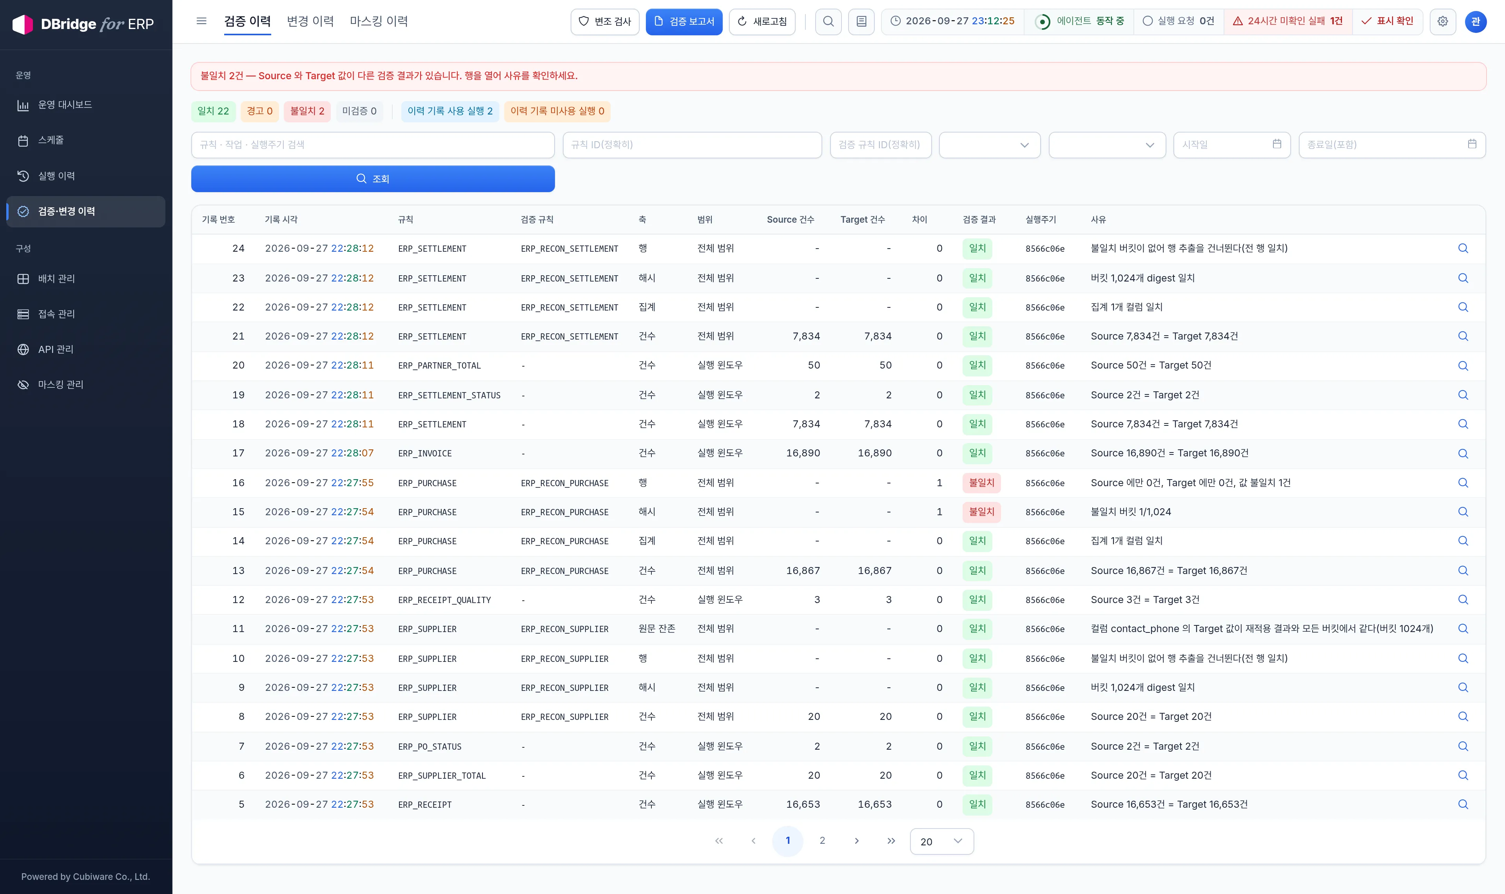The image size is (1505, 894).
Task: Switch to 마스킹 이력 tab
Action: coord(379,21)
